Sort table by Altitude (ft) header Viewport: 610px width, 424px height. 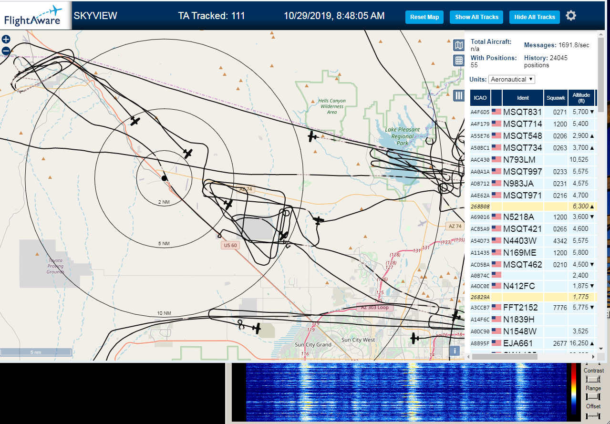point(581,98)
